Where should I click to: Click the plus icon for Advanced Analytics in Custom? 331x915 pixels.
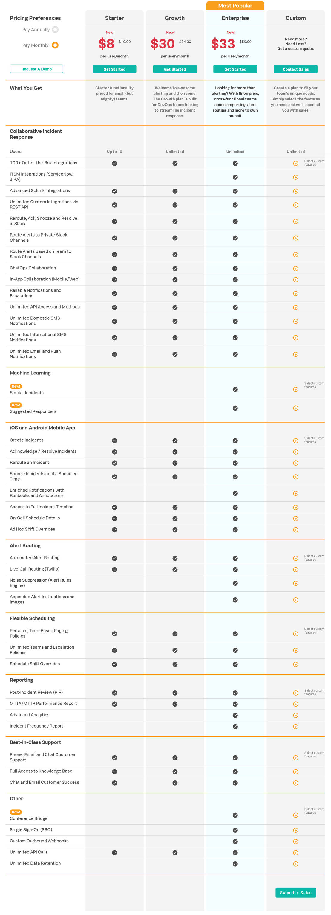(x=295, y=715)
